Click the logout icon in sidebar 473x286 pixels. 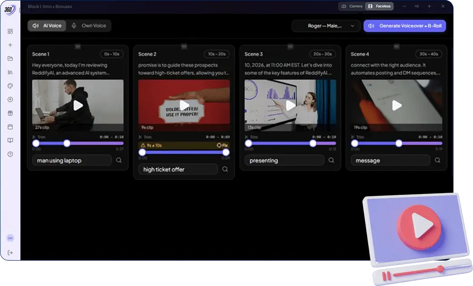10,252
